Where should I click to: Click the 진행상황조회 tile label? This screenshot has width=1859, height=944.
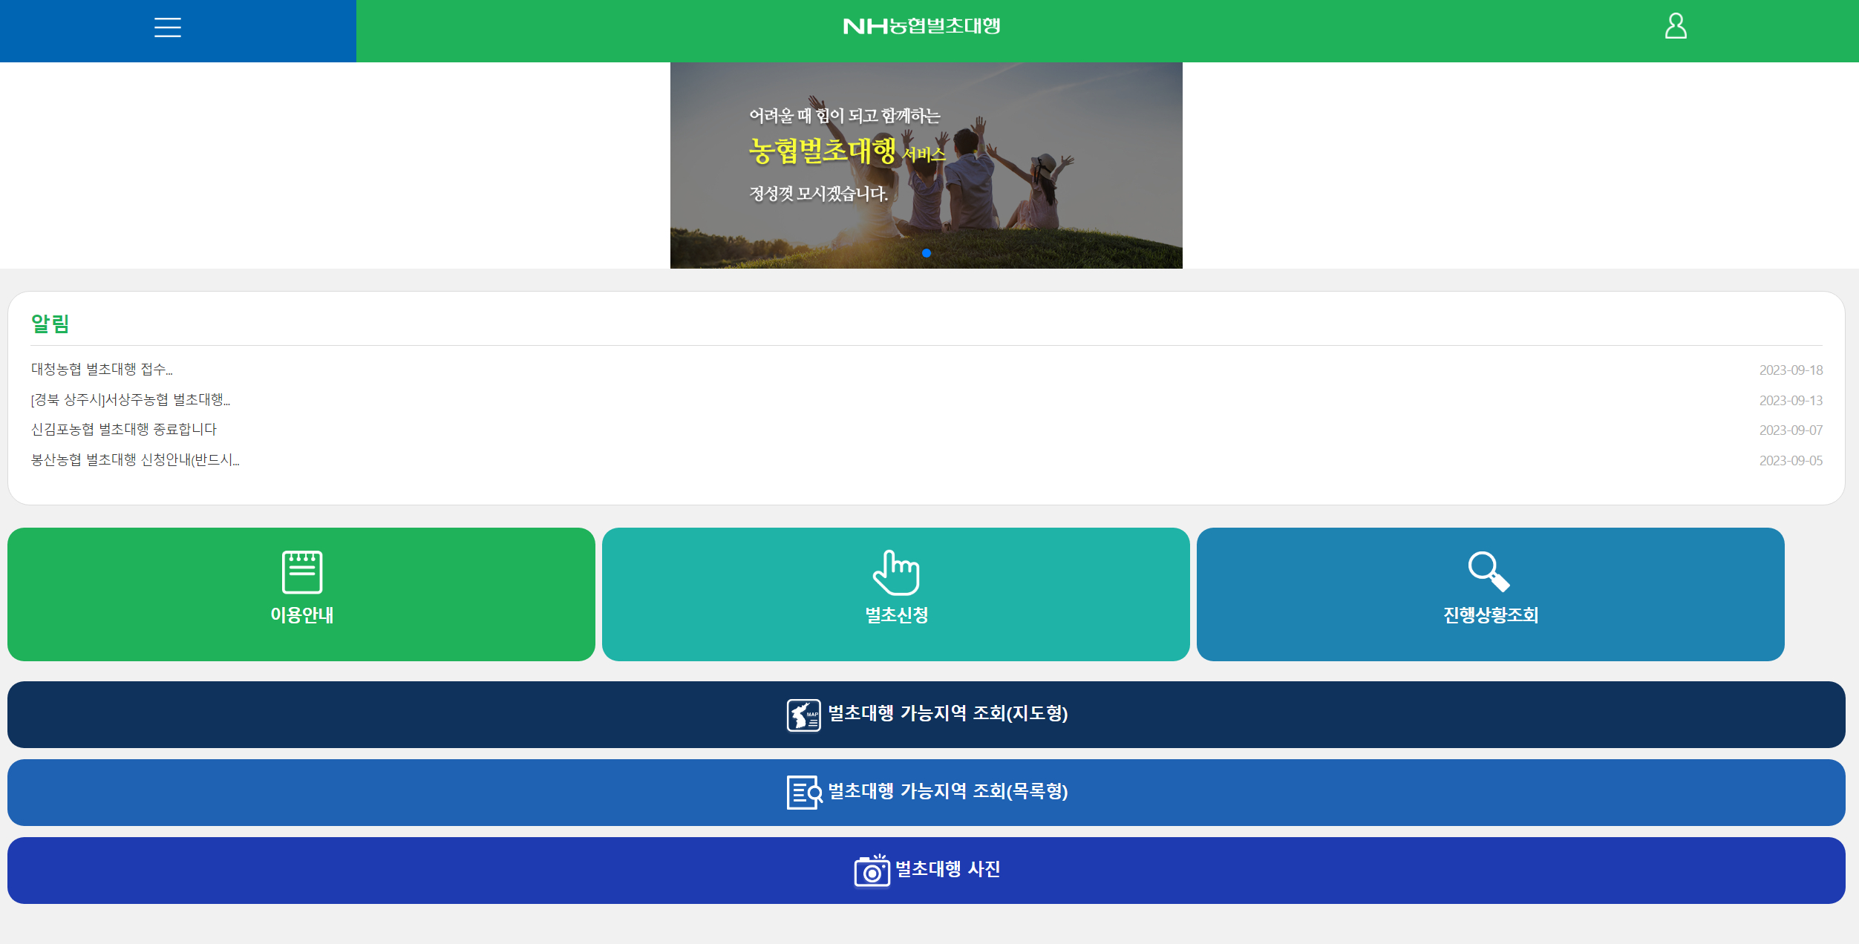tap(1490, 615)
